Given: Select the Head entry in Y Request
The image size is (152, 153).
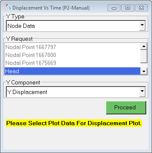Looking at the screenshot, I should pyautogui.click(x=72, y=71).
